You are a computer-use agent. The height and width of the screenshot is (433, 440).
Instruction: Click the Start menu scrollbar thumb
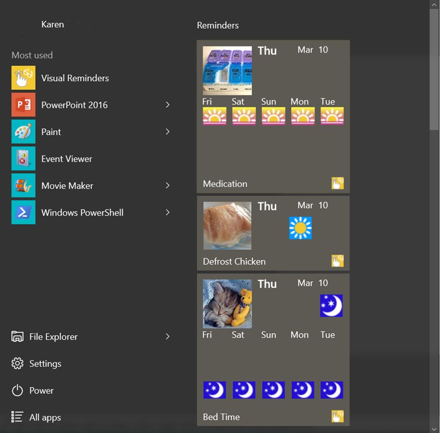[434, 69]
